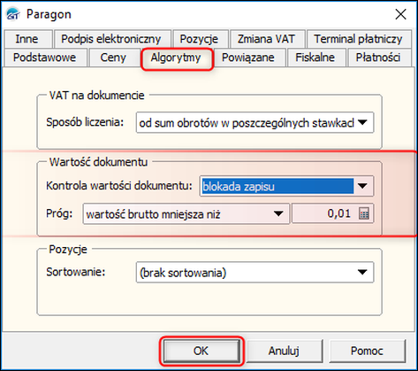Open the Kontrola wartości dokumentu dropdown

pyautogui.click(x=363, y=186)
